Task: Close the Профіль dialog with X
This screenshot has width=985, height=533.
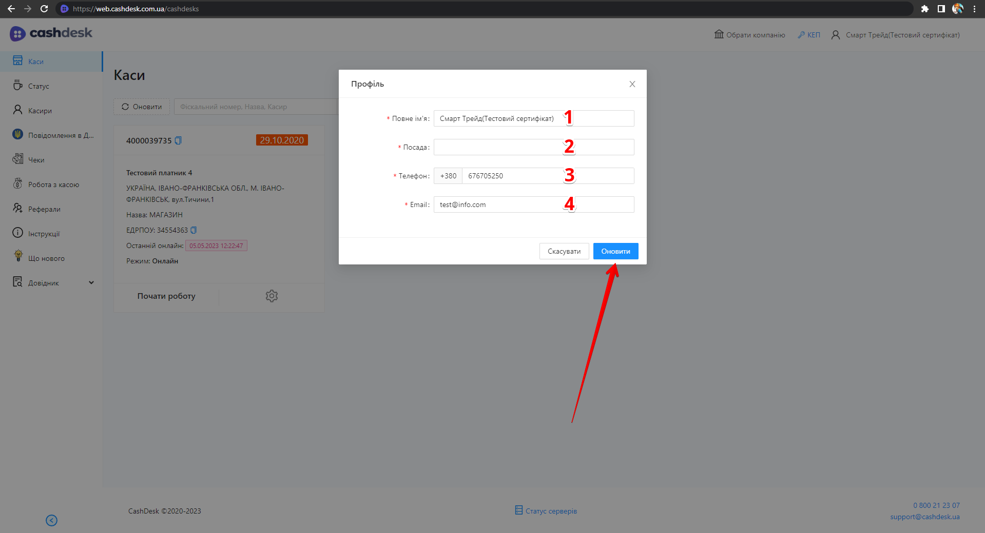Action: pyautogui.click(x=632, y=84)
